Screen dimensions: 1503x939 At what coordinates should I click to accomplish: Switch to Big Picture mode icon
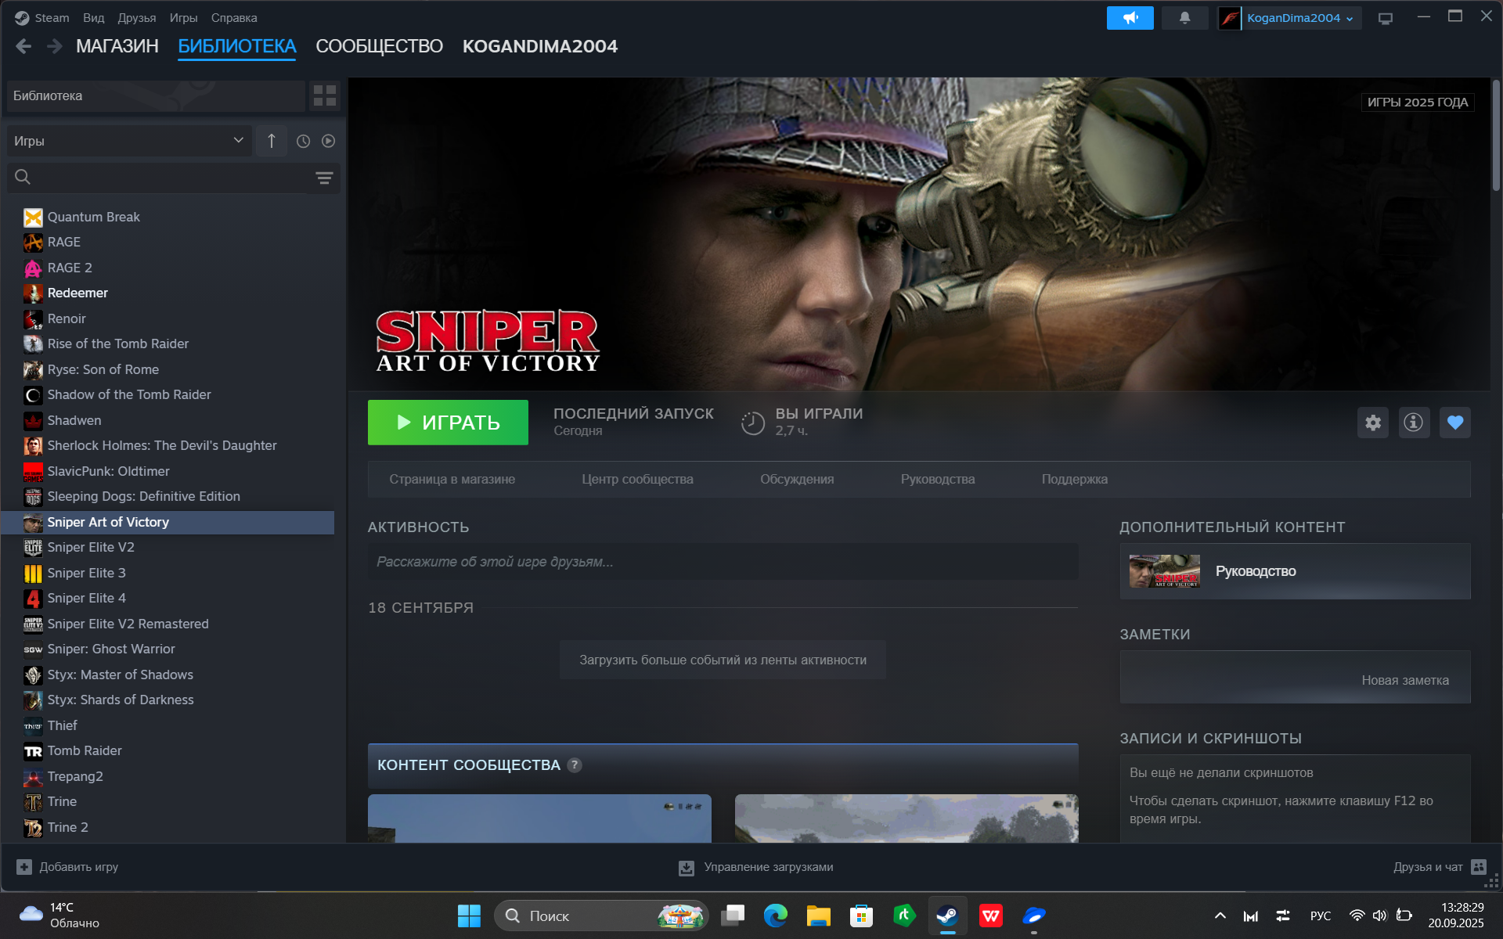click(1385, 19)
